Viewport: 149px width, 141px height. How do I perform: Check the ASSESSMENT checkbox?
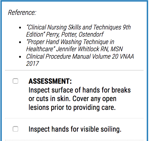[15, 81]
